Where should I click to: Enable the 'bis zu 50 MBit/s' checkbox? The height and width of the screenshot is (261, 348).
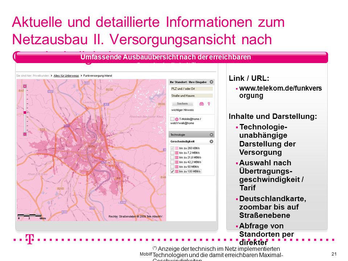coord(172,167)
